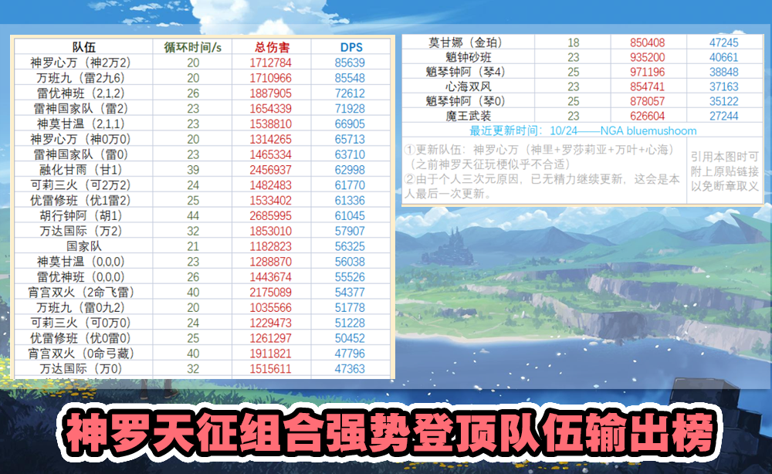Select the 国家队 team row name
Image resolution: width=772 pixels, height=474 pixels.
tap(83, 245)
